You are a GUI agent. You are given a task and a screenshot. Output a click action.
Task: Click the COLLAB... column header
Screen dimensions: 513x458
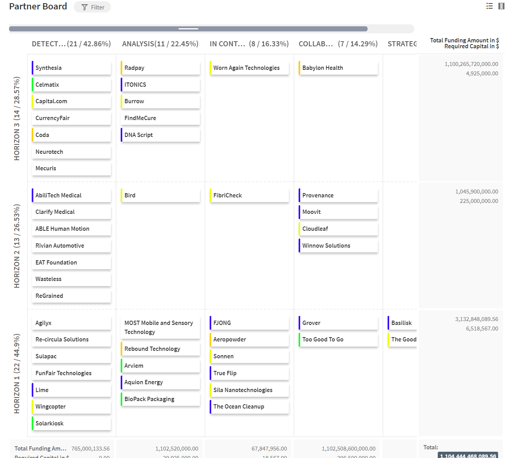pyautogui.click(x=338, y=44)
